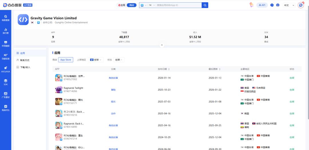
Task: Open the ASO/ASA rocket icon
Action: click(5, 69)
